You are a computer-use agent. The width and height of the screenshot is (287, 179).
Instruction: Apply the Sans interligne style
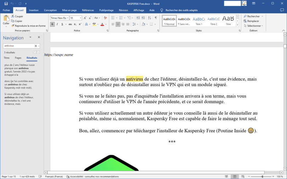tap(184, 21)
